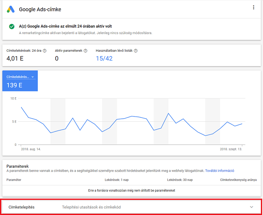Click the 2018. szept. 13. chart end date
The height and width of the screenshot is (215, 263).
(x=231, y=149)
